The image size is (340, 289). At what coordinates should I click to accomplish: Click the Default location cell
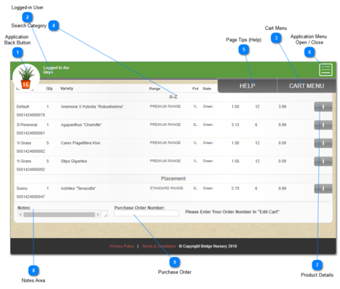point(23,106)
